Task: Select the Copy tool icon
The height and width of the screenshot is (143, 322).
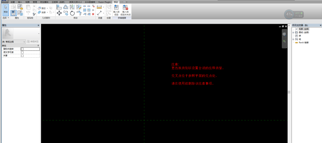Action: pyautogui.click(x=66, y=13)
